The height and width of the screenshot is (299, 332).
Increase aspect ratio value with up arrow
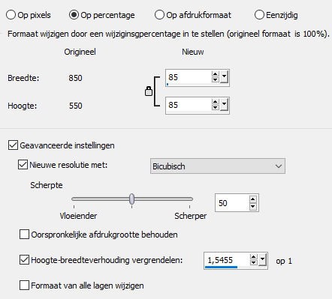tap(253, 257)
